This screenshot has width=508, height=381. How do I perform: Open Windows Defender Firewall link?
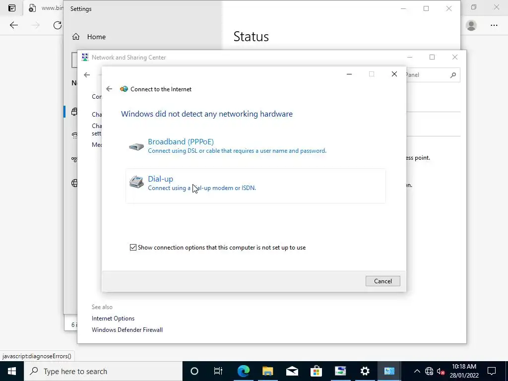127,330
